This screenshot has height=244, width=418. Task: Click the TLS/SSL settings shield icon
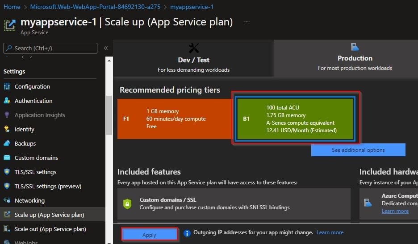click(x=7, y=172)
